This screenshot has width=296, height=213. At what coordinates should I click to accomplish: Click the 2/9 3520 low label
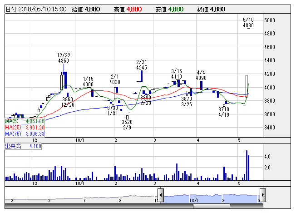127,125
